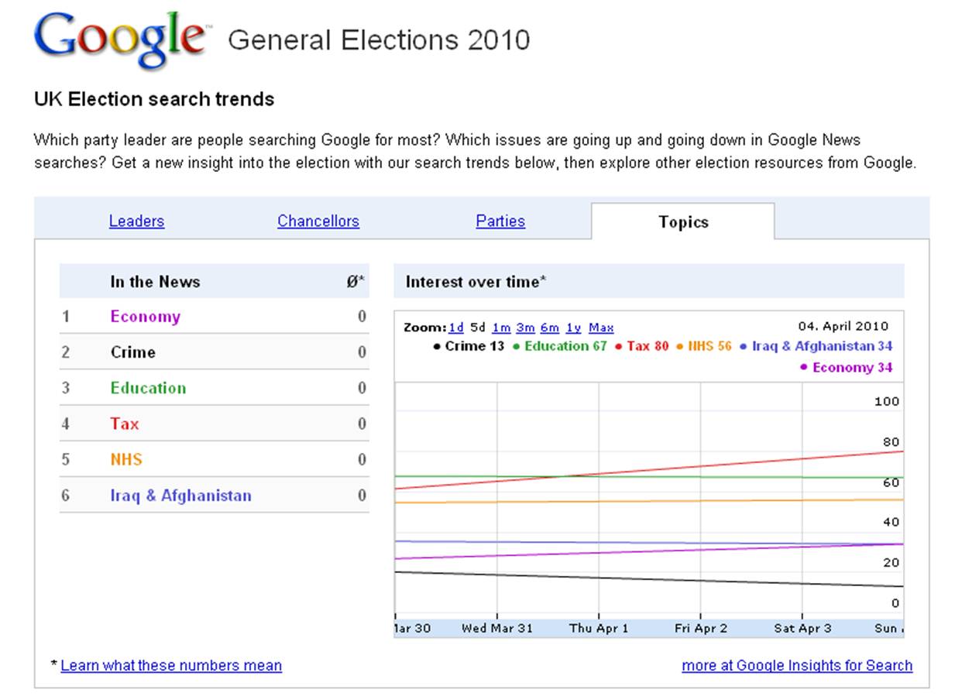Select Economy in the news list
This screenshot has height=700, width=955.
click(145, 317)
